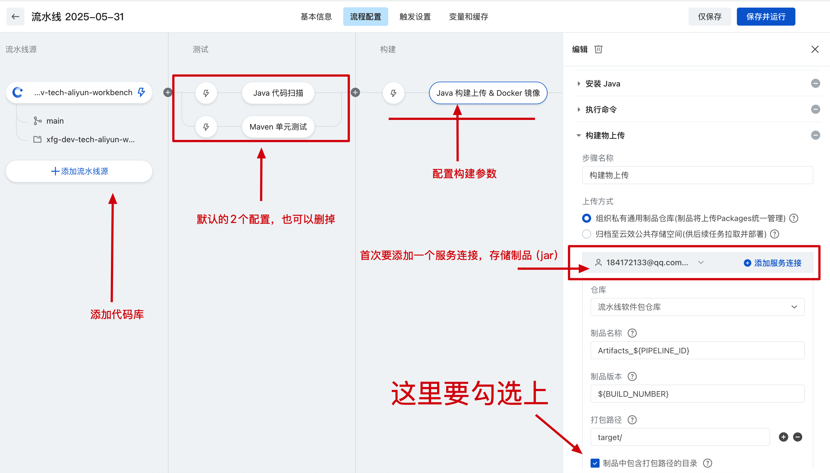The image size is (830, 473).
Task: Click the branch icon beside main
Action: (37, 121)
